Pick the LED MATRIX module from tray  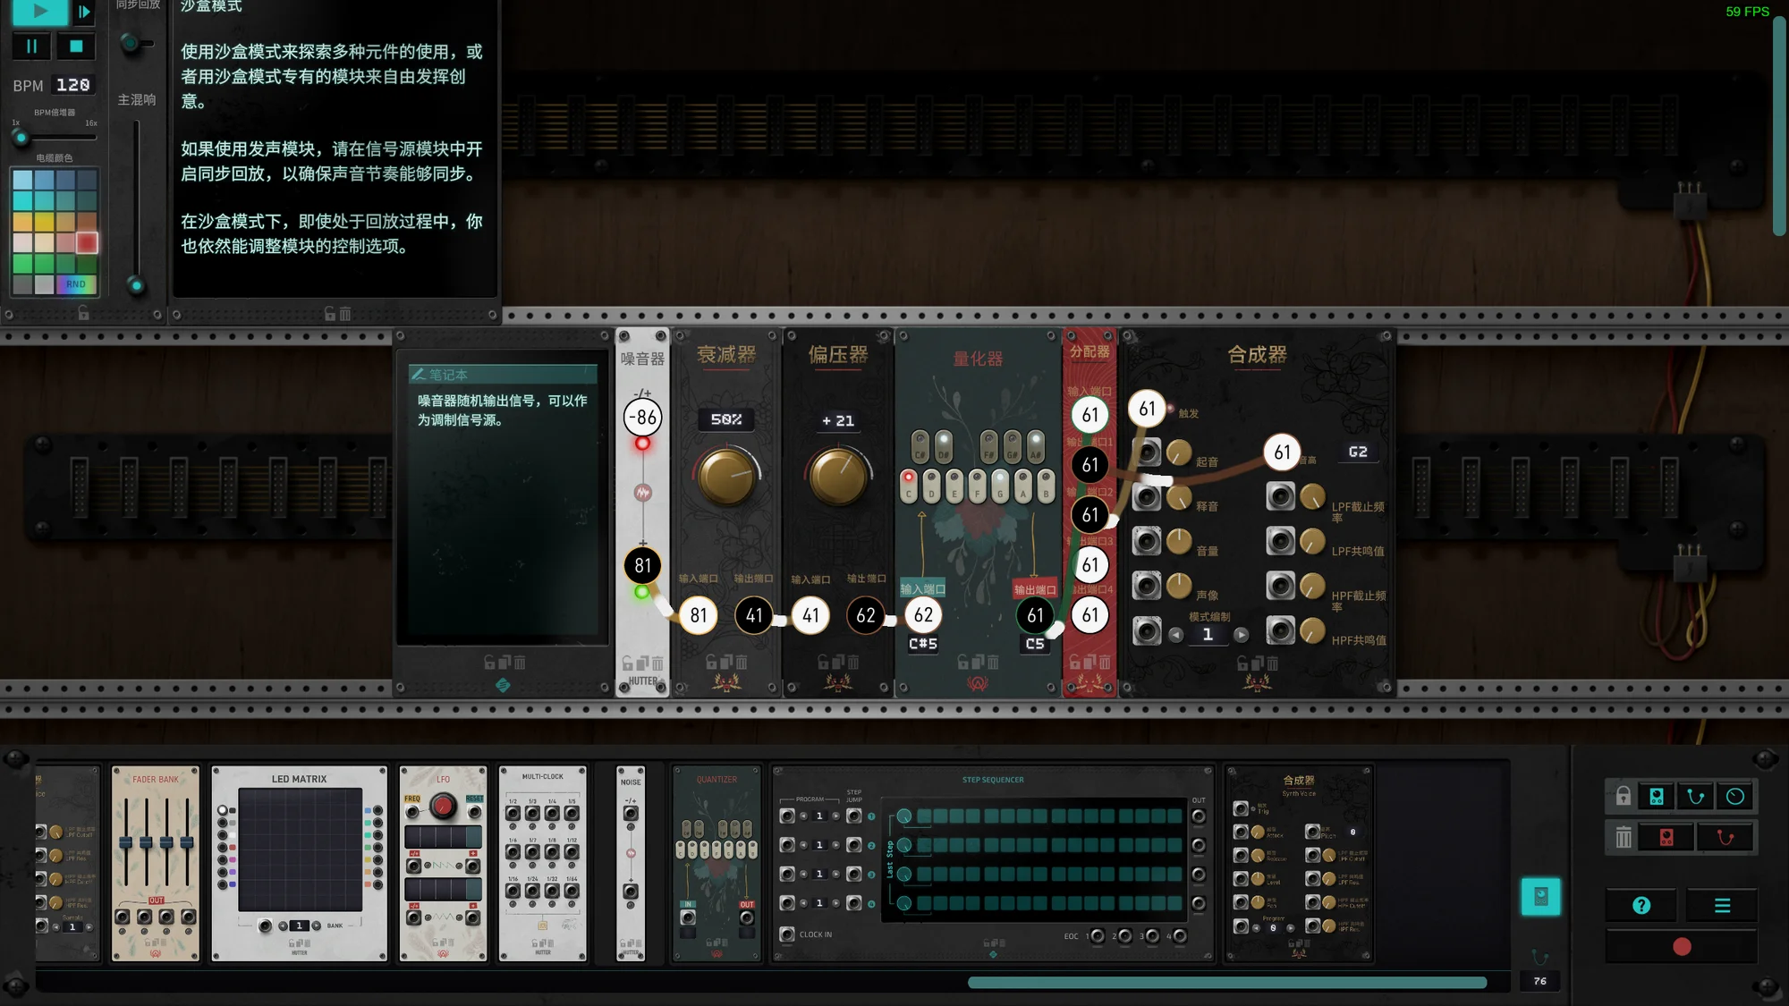[300, 863]
